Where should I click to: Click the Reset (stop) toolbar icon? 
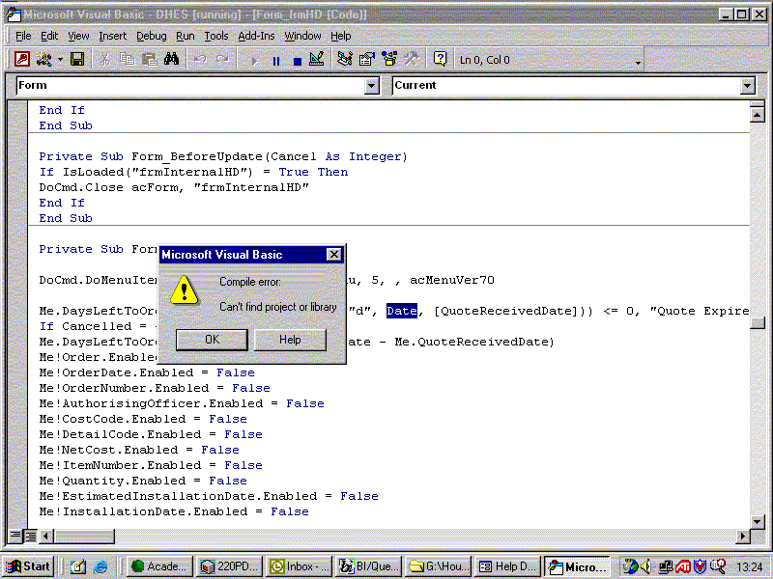point(297,60)
